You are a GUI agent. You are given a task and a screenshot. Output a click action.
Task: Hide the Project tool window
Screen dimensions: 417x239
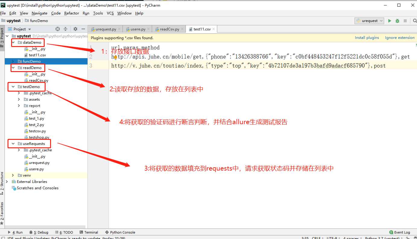click(x=84, y=29)
